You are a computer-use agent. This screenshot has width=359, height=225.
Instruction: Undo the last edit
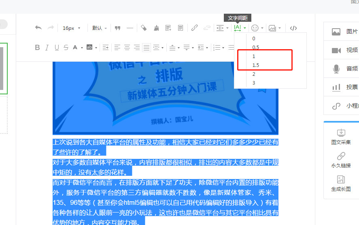[38, 28]
